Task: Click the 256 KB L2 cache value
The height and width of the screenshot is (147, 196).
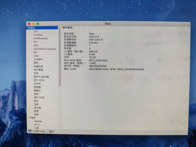Action: click(x=93, y=52)
